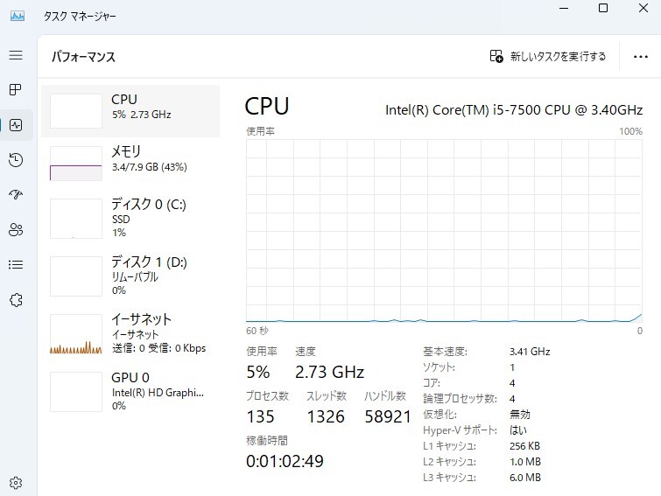The width and height of the screenshot is (661, 496).
Task: Click the イーサネット activity thumbnail graph
Action: coord(76,333)
